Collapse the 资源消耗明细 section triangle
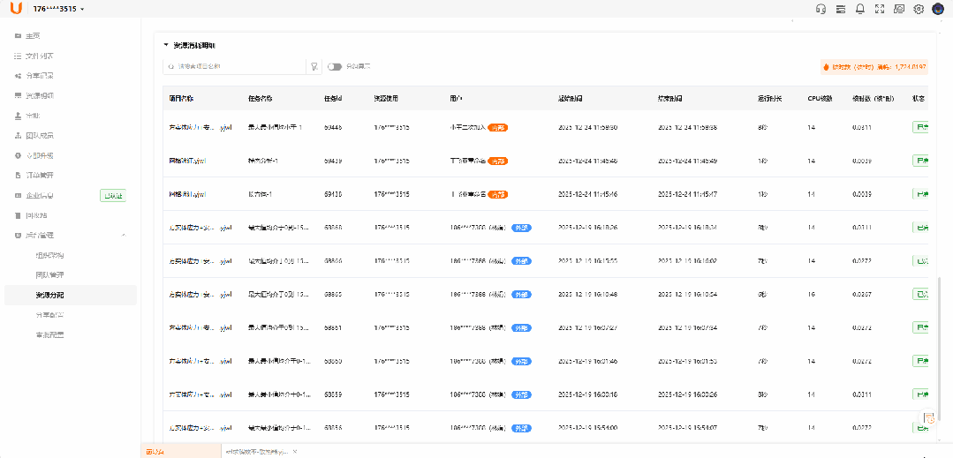Screen dimensions: 953x458 pos(165,44)
